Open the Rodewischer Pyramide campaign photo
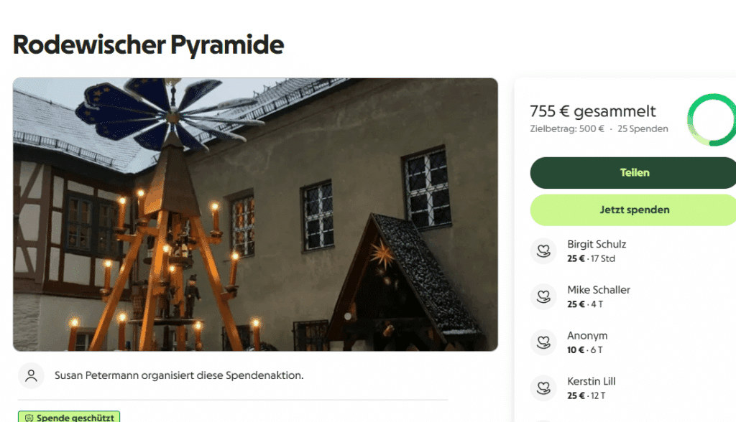The width and height of the screenshot is (736, 422). [255, 215]
